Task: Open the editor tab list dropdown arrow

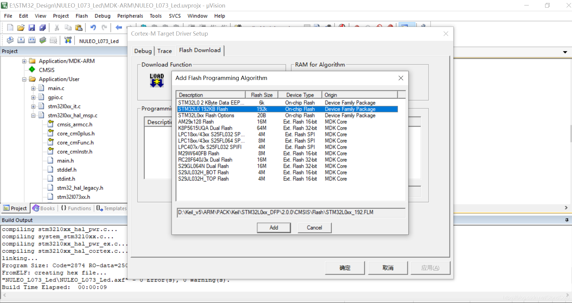Action: pyautogui.click(x=565, y=52)
